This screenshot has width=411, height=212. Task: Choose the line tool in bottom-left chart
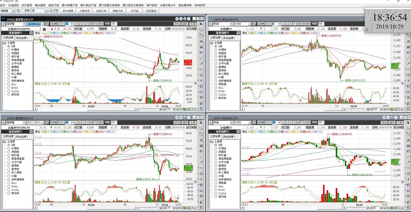click(x=201, y=157)
